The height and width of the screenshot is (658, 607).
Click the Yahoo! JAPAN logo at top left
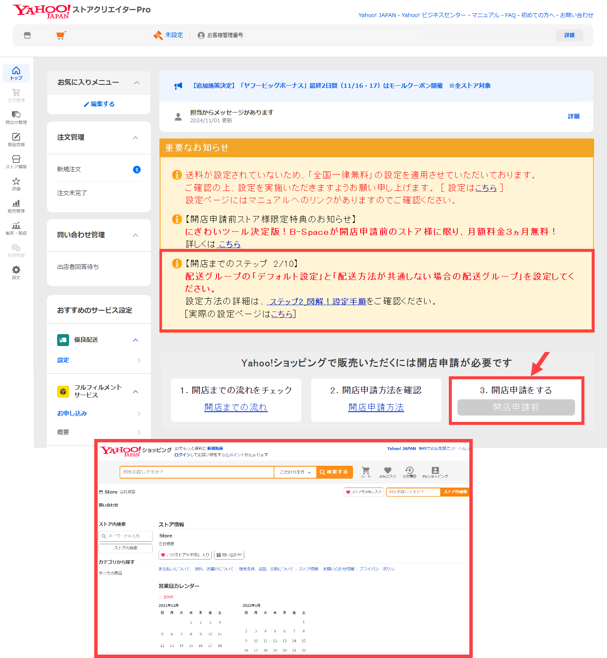(42, 12)
